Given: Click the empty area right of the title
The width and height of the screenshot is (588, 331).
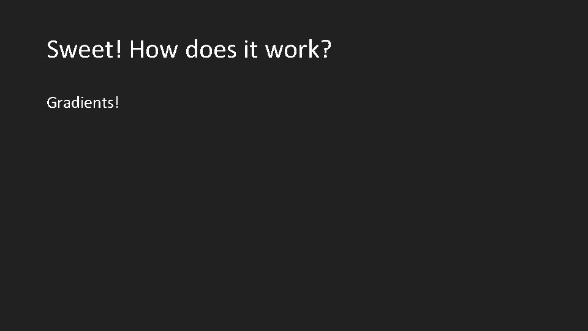Looking at the screenshot, I should tap(459, 50).
